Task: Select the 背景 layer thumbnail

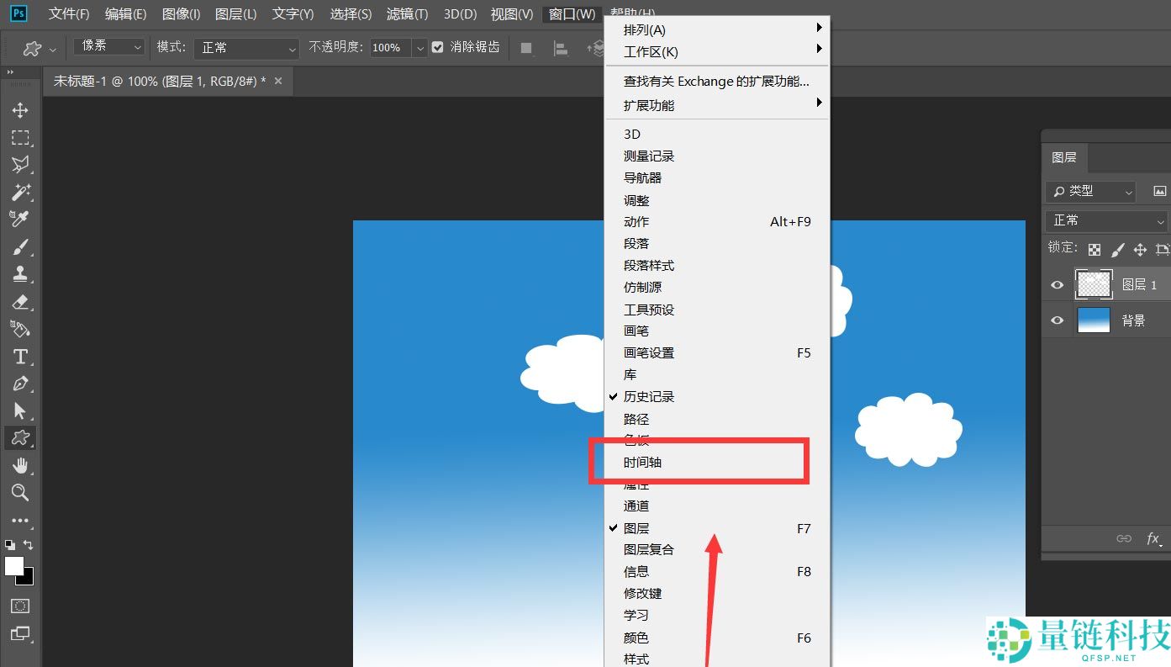Action: 1094,320
